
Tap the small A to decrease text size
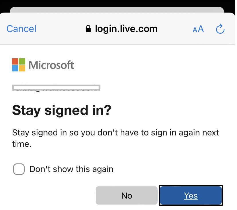coord(195,30)
